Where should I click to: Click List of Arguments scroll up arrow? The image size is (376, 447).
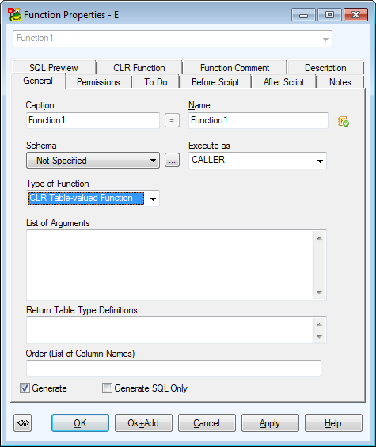click(x=319, y=238)
